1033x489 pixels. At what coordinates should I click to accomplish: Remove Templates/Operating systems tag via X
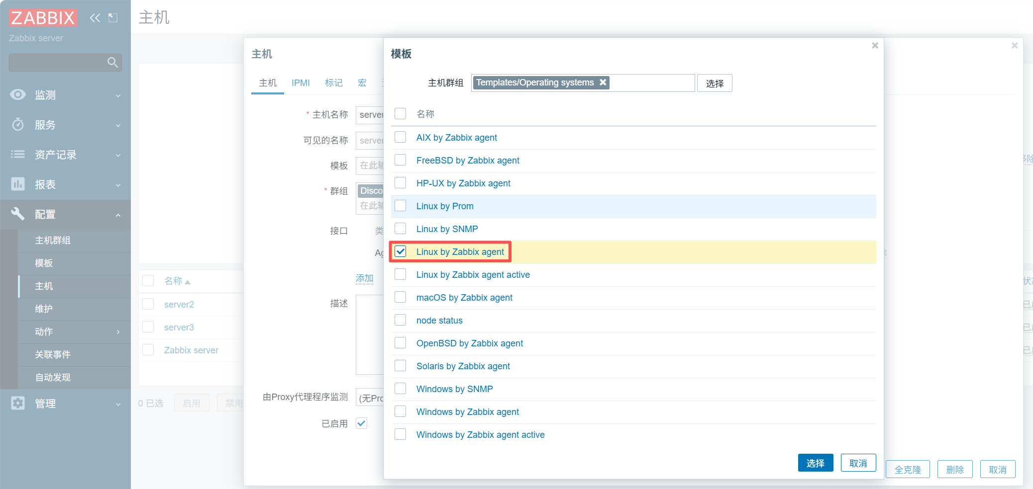pyautogui.click(x=603, y=82)
